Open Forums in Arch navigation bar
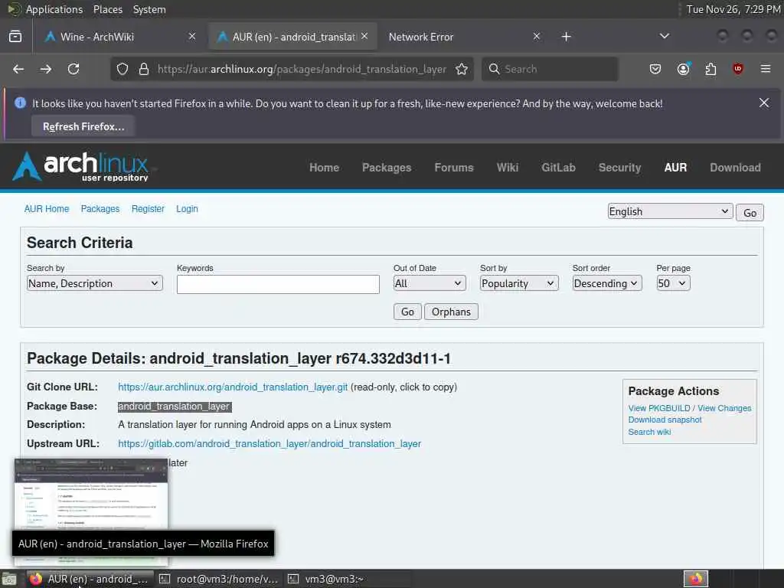Screen dimensions: 784x588 click(454, 168)
